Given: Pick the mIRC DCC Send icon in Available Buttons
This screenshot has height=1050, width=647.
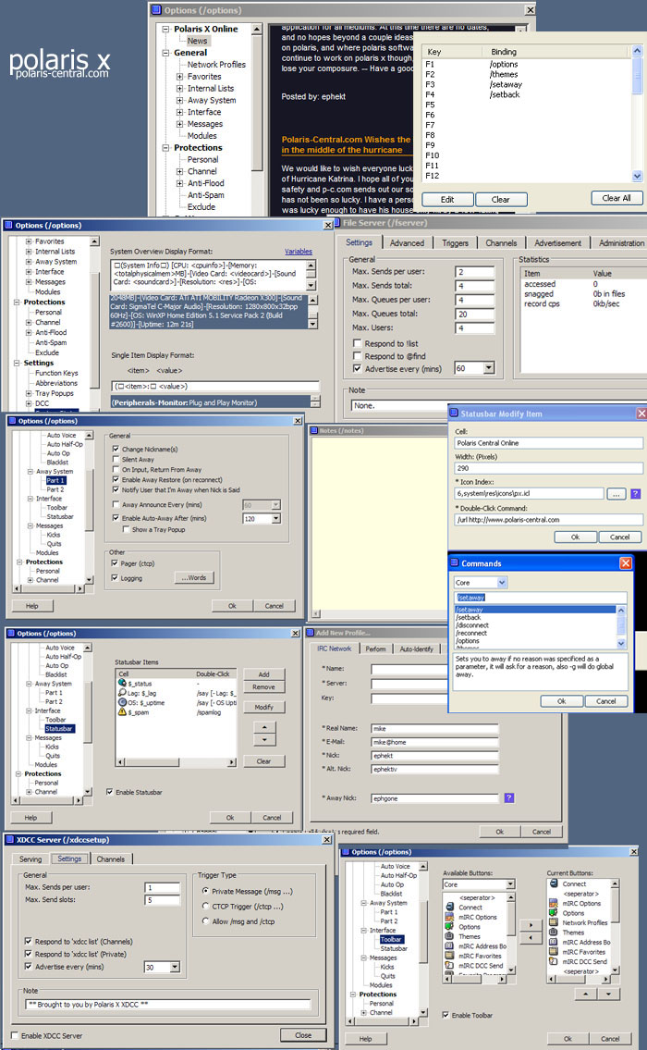Looking at the screenshot, I should tap(450, 966).
